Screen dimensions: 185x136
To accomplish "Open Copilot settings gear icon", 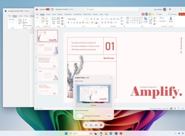I will [x=101, y=125].
